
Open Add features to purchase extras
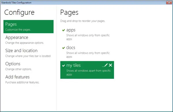click(29, 79)
